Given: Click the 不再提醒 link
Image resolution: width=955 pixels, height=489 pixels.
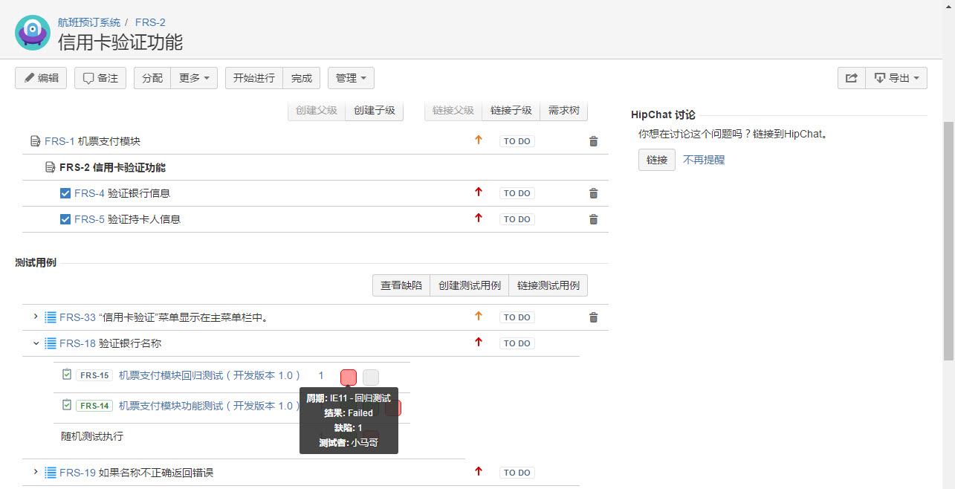Looking at the screenshot, I should (x=704, y=160).
